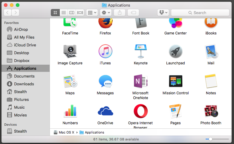The width and height of the screenshot is (234, 144).
Task: Open the item arrangement dropdown
Action: (92, 13)
